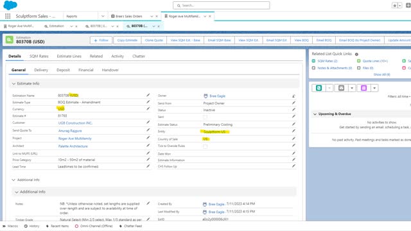
Task: Collapse the inner shaded Additional Info section
Action: (x=17, y=192)
